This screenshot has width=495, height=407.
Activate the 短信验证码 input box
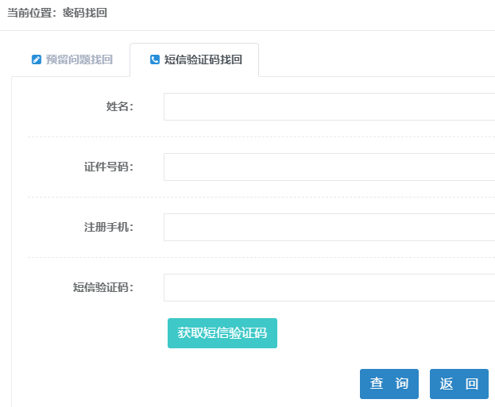tap(329, 287)
